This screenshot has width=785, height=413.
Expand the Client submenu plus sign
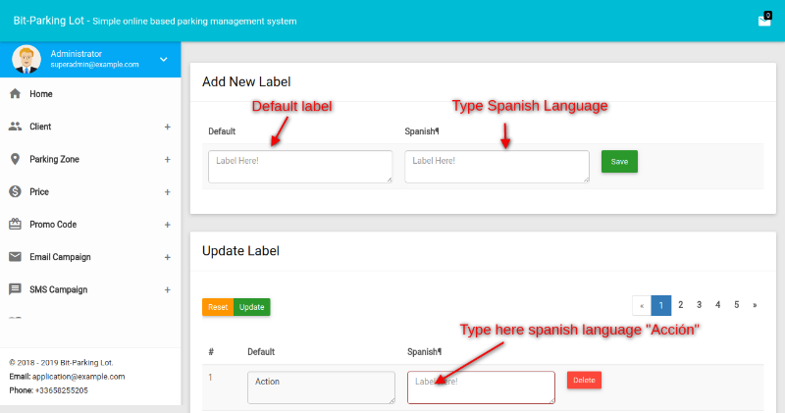[x=167, y=127]
